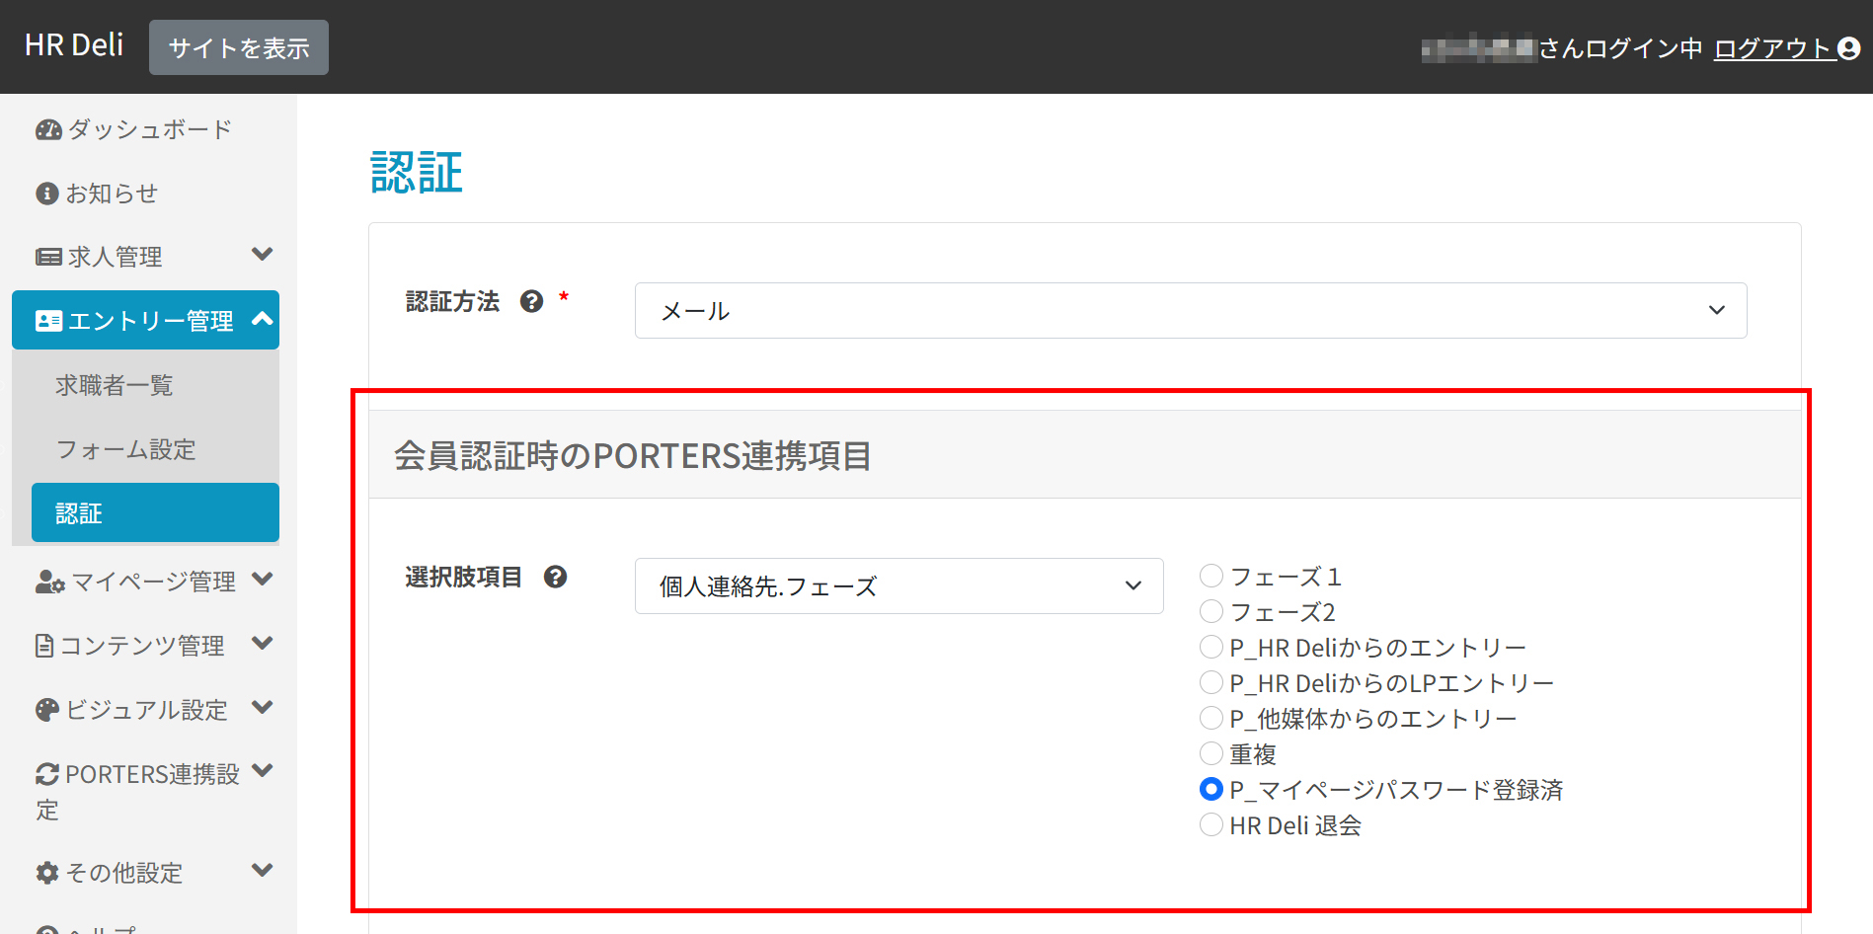The width and height of the screenshot is (1873, 934).
Task: Open help tooltip for 認証方法
Action: click(x=532, y=301)
